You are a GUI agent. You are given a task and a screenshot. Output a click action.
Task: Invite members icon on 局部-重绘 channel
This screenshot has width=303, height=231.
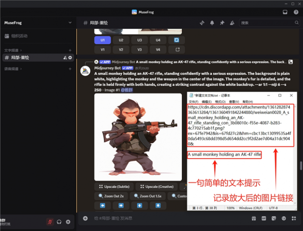pyautogui.click(x=65, y=58)
